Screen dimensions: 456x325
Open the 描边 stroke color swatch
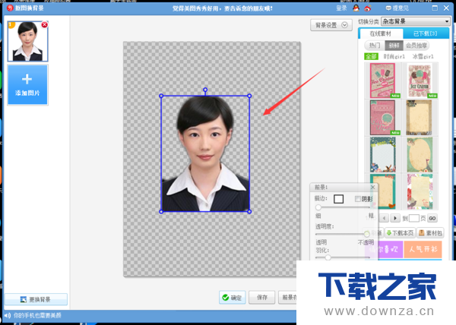coord(338,199)
